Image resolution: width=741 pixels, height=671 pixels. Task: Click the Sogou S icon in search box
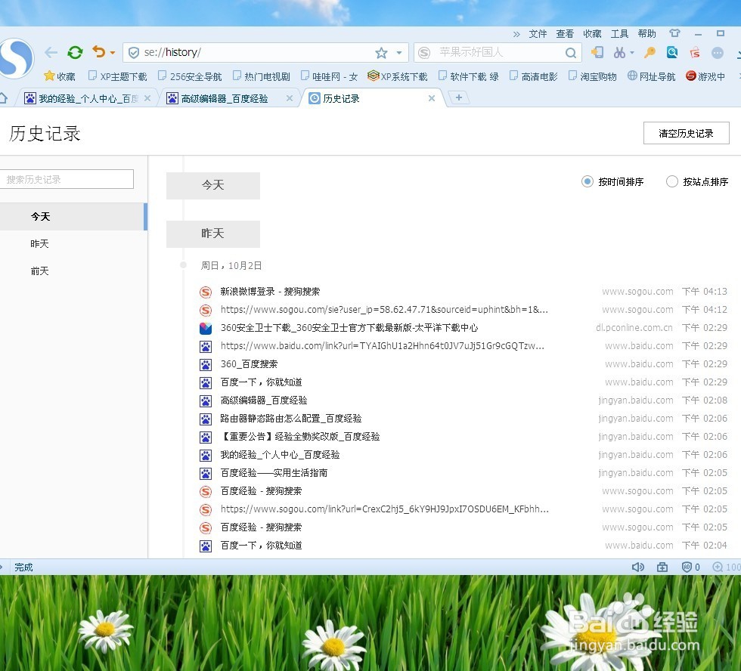[424, 52]
